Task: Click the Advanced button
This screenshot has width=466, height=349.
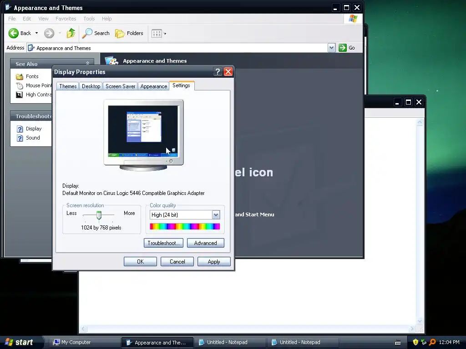Action: [x=205, y=243]
